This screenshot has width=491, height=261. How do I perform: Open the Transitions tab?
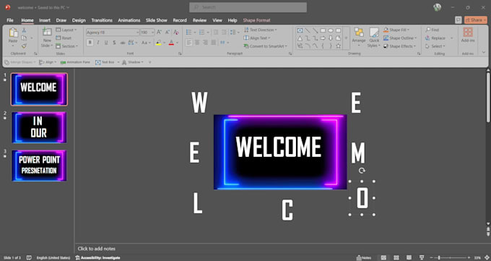click(102, 20)
